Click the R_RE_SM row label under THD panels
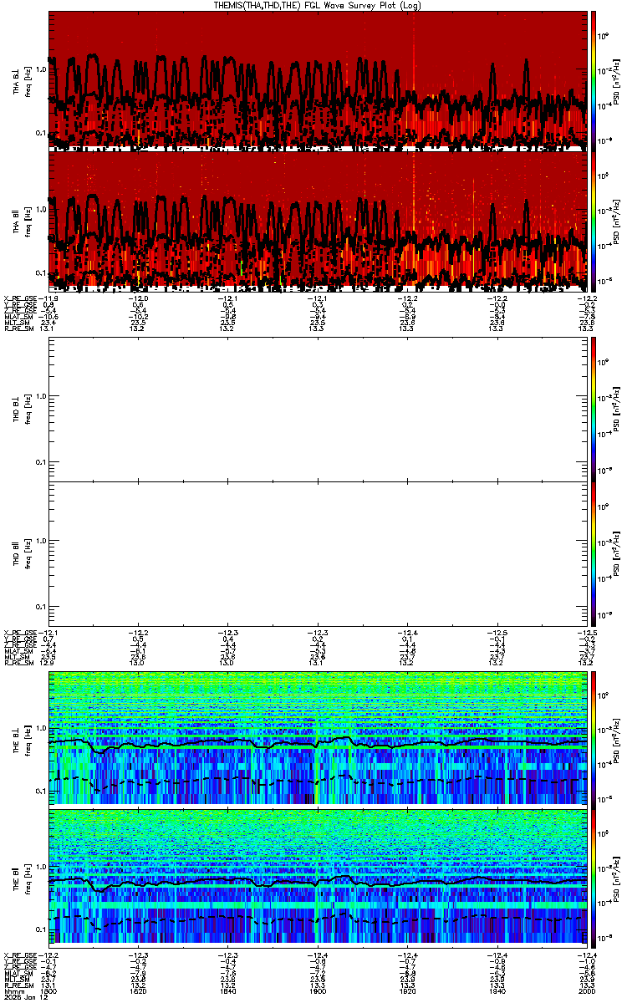Viewport: 627px width, 1003px height. coord(19,663)
